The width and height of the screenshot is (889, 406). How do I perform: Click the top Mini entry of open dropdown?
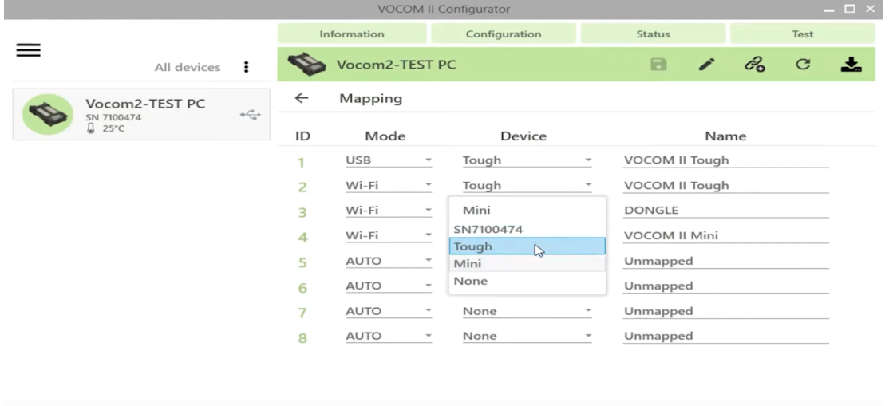(x=527, y=210)
